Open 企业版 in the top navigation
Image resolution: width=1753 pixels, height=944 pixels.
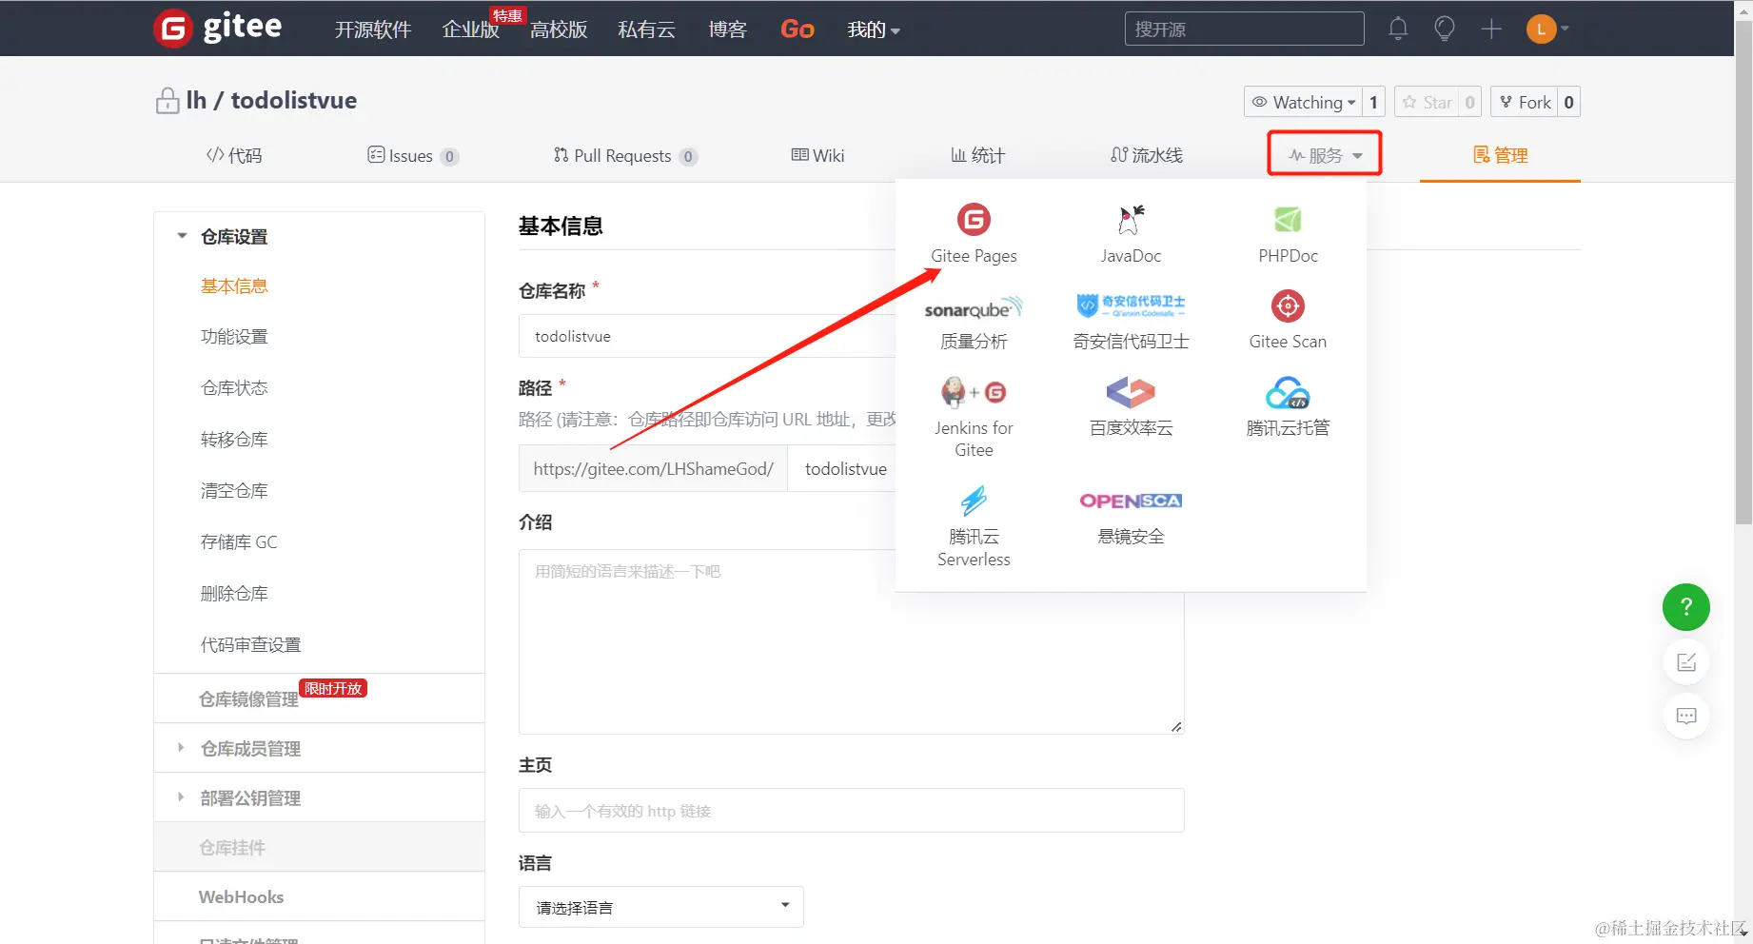pyautogui.click(x=471, y=29)
